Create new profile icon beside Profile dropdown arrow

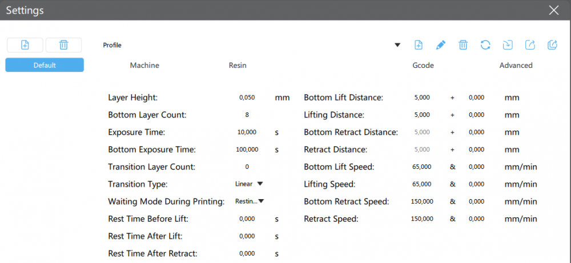[x=419, y=45]
